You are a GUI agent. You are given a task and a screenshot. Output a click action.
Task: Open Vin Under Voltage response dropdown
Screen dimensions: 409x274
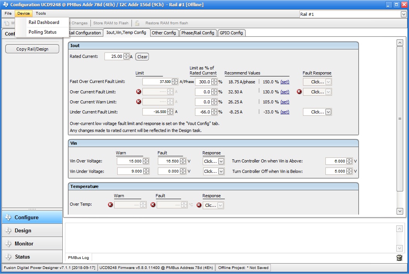pos(221,171)
